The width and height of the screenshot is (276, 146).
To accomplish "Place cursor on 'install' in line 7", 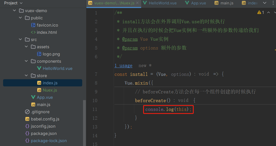I will (x=139, y=74).
